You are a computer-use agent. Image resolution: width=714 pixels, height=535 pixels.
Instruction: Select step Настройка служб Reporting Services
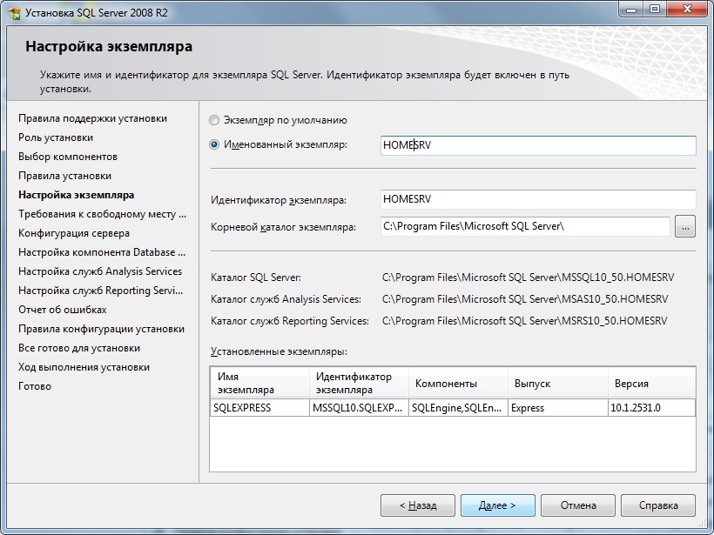(101, 291)
